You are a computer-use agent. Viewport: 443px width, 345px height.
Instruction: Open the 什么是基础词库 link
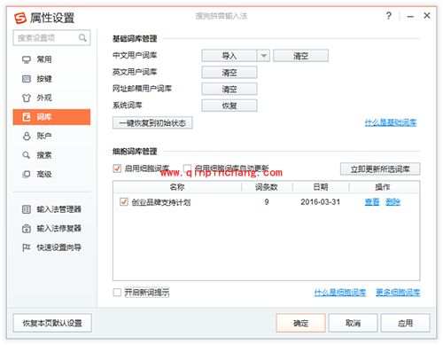click(x=391, y=122)
